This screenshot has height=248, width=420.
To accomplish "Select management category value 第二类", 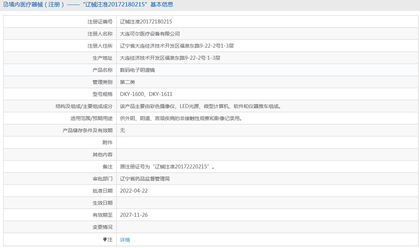I will [x=128, y=82].
